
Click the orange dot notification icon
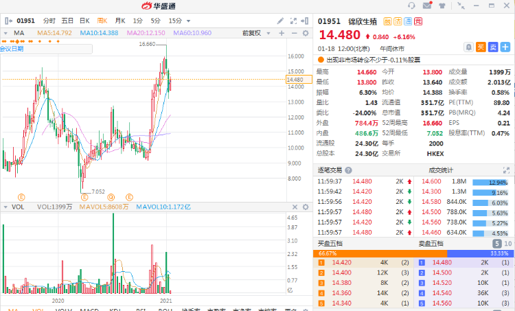click(321, 60)
